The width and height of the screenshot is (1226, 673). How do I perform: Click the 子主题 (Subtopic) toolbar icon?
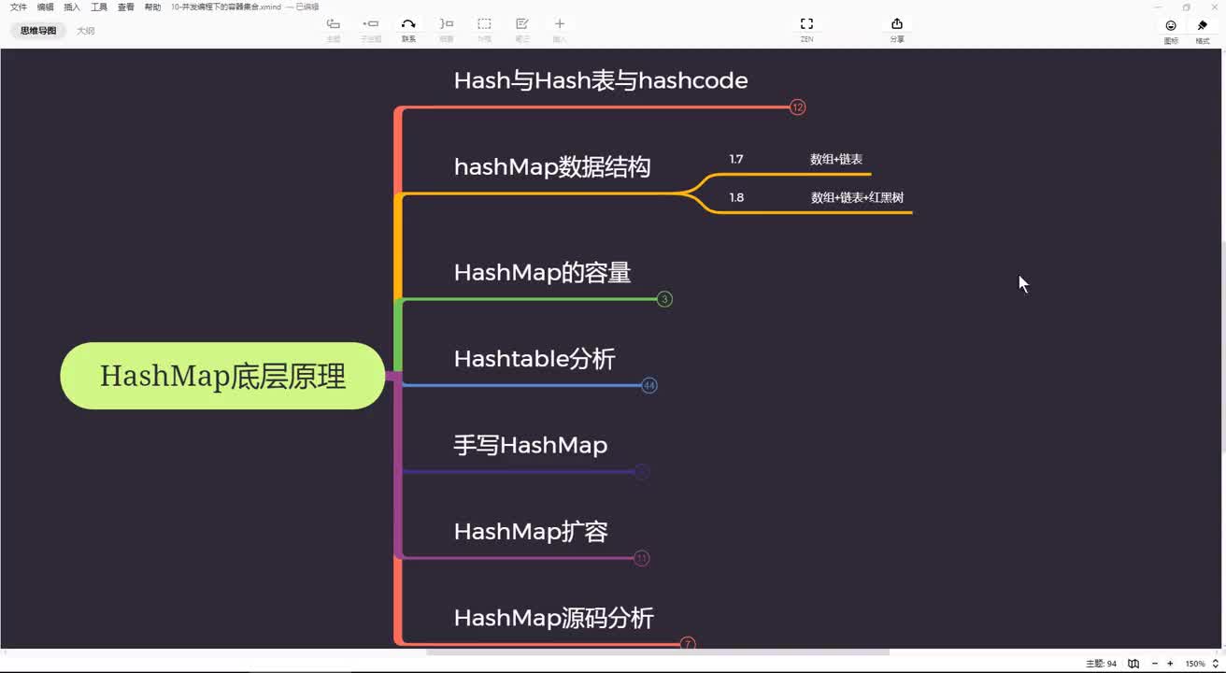click(x=371, y=24)
